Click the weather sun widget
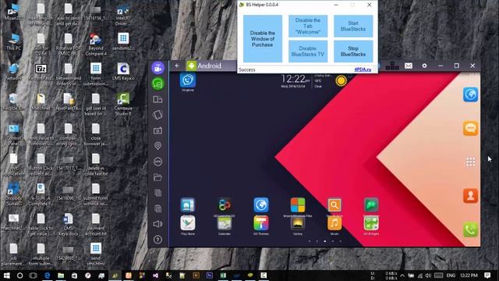 341,80
